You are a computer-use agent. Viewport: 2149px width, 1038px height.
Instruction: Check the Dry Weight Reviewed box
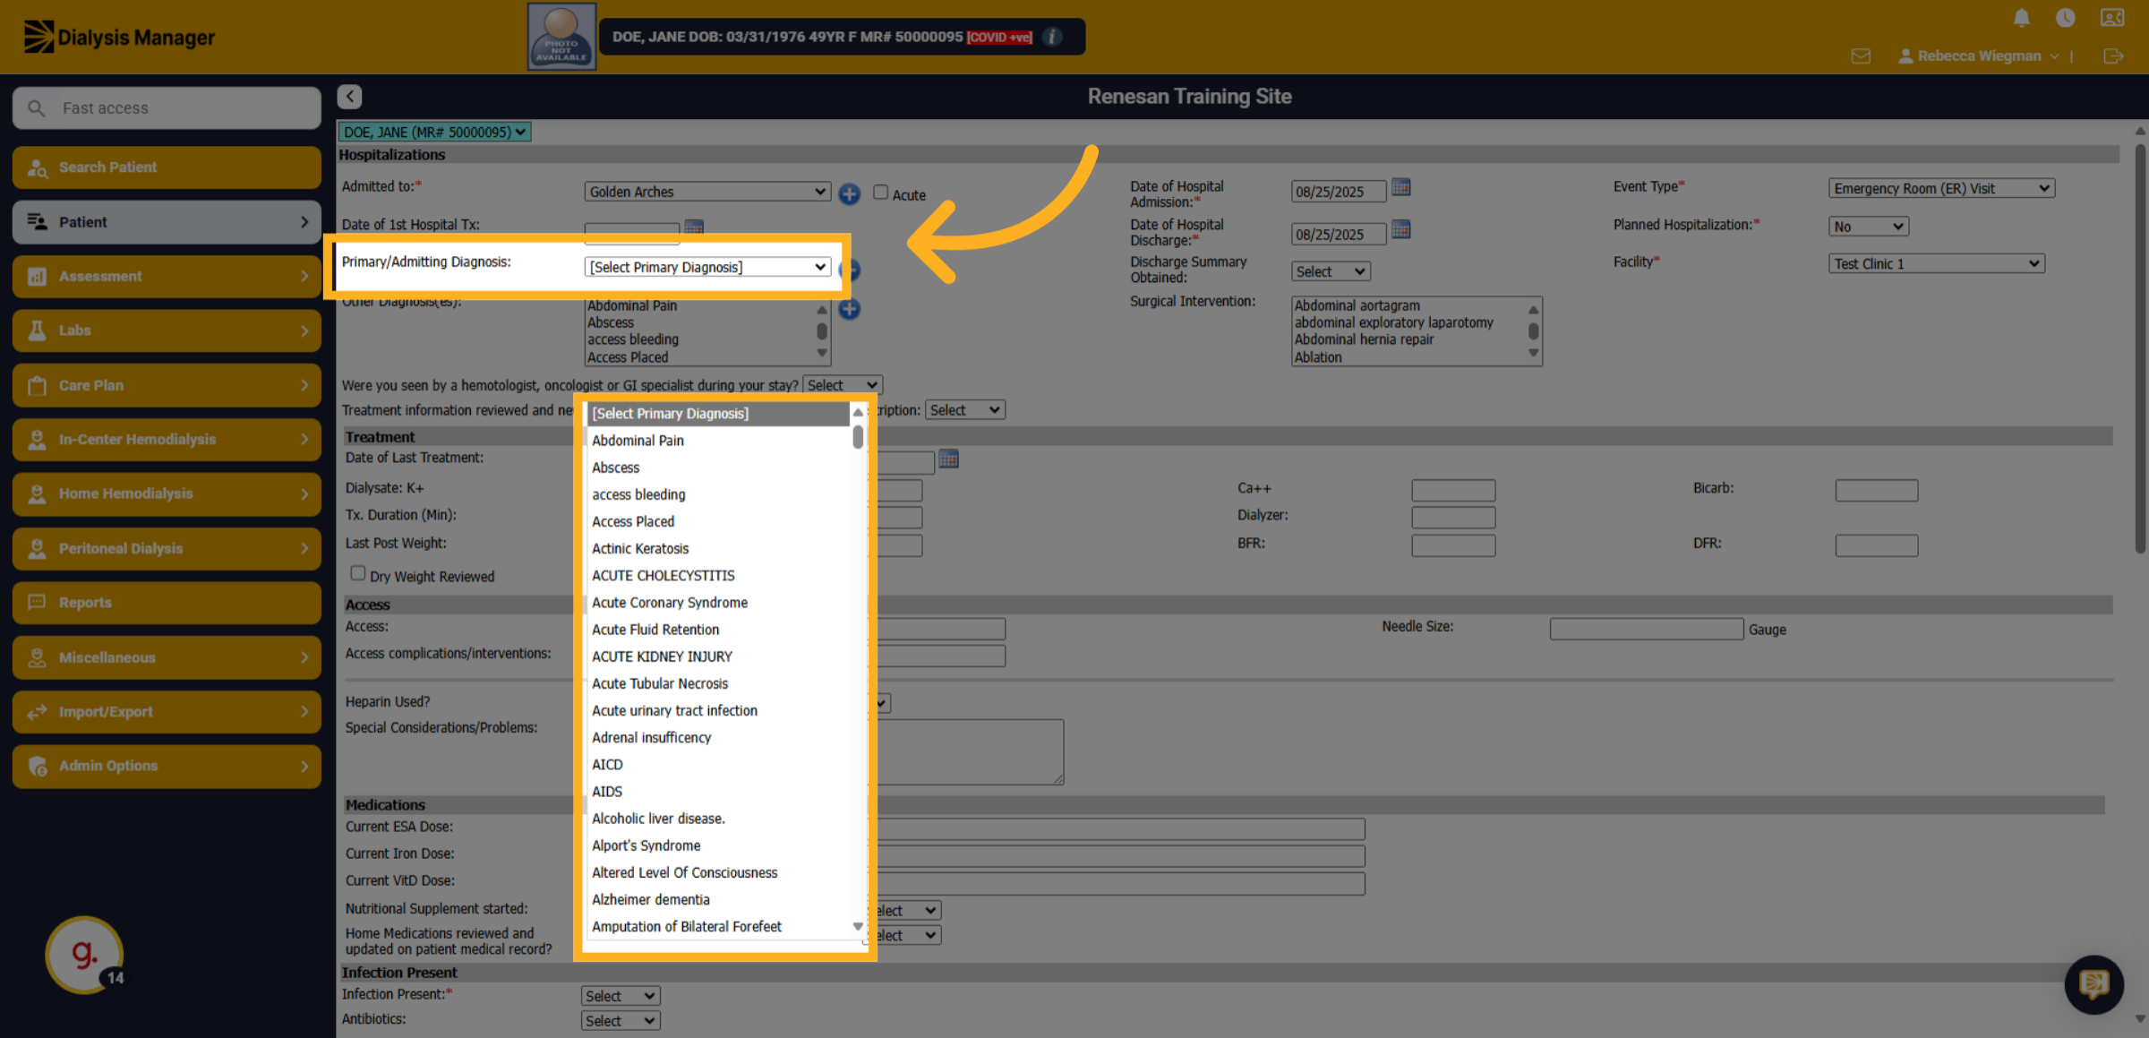pyautogui.click(x=358, y=573)
